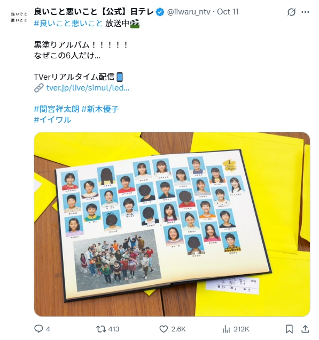Click the #新木優子 hashtag
319x340 pixels.
[x=100, y=109]
